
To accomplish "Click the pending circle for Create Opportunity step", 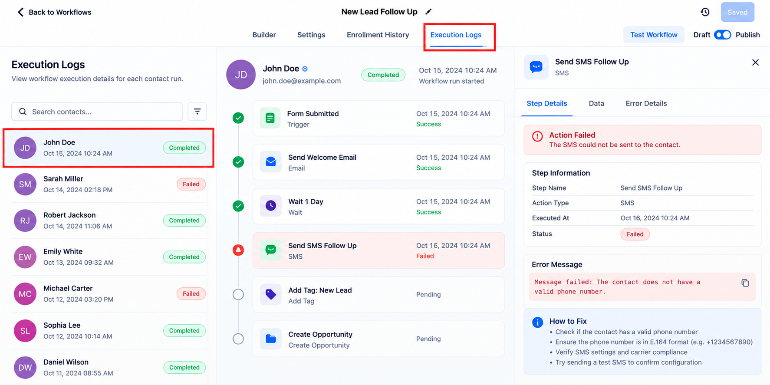I will click(x=238, y=339).
